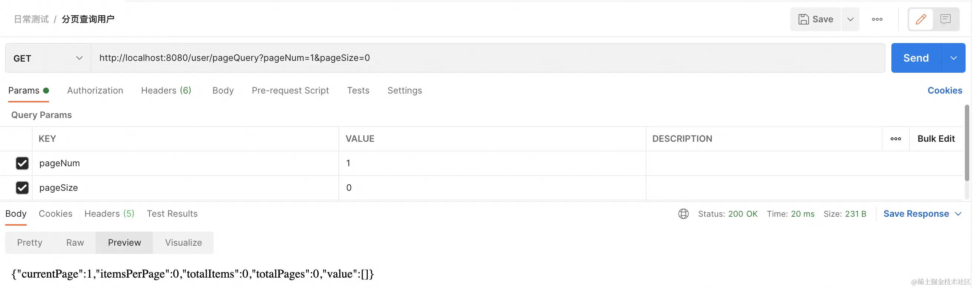973x288 pixels.
Task: Click the globe network information icon
Action: (683, 214)
